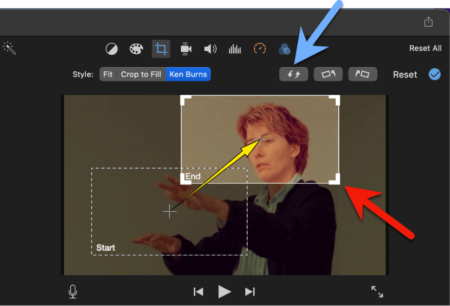Play the video preview

click(x=224, y=292)
